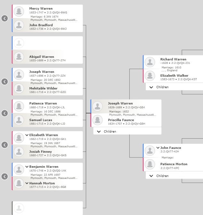This screenshot has height=215, width=203.
Task: Click Abigail Warren's avatar icon
Action: (x=19, y=57)
